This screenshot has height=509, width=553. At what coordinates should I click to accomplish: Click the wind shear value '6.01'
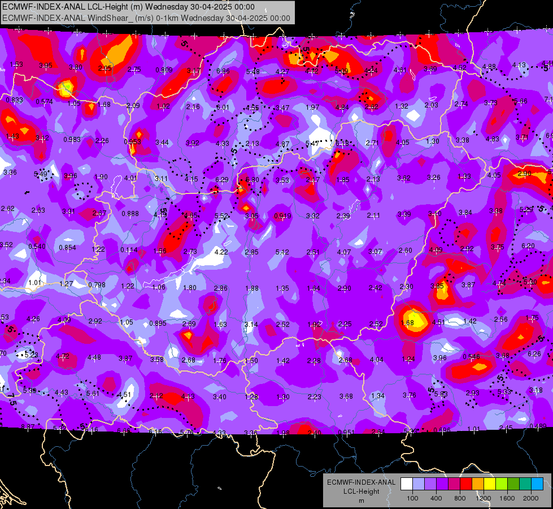click(x=223, y=107)
